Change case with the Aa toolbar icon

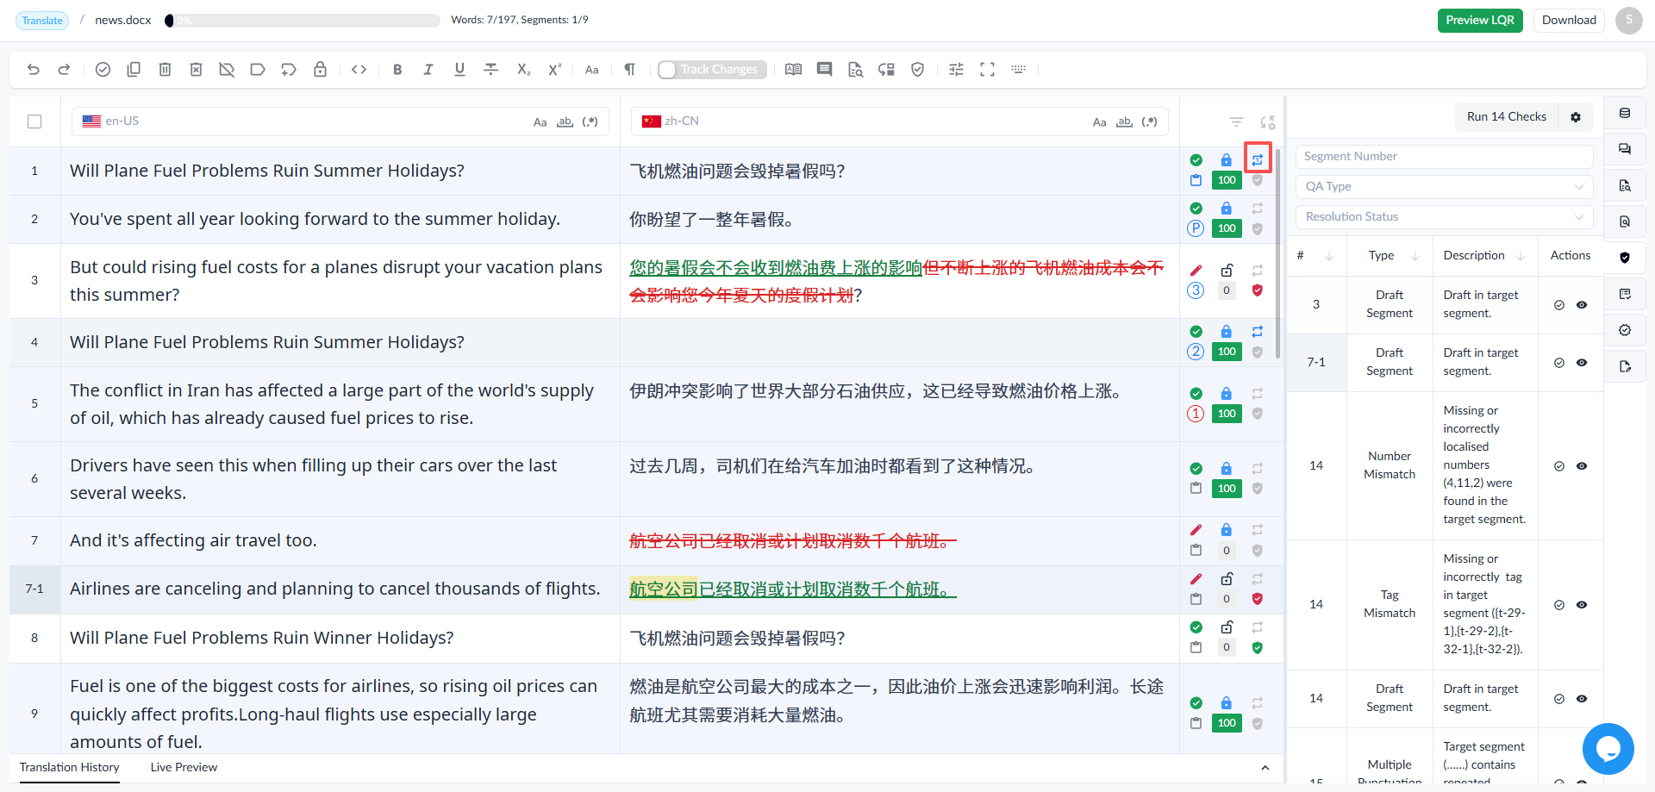click(x=591, y=69)
